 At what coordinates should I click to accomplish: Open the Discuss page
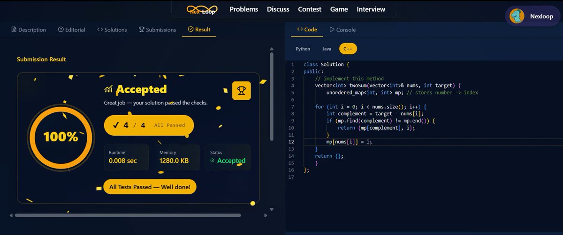tap(278, 9)
